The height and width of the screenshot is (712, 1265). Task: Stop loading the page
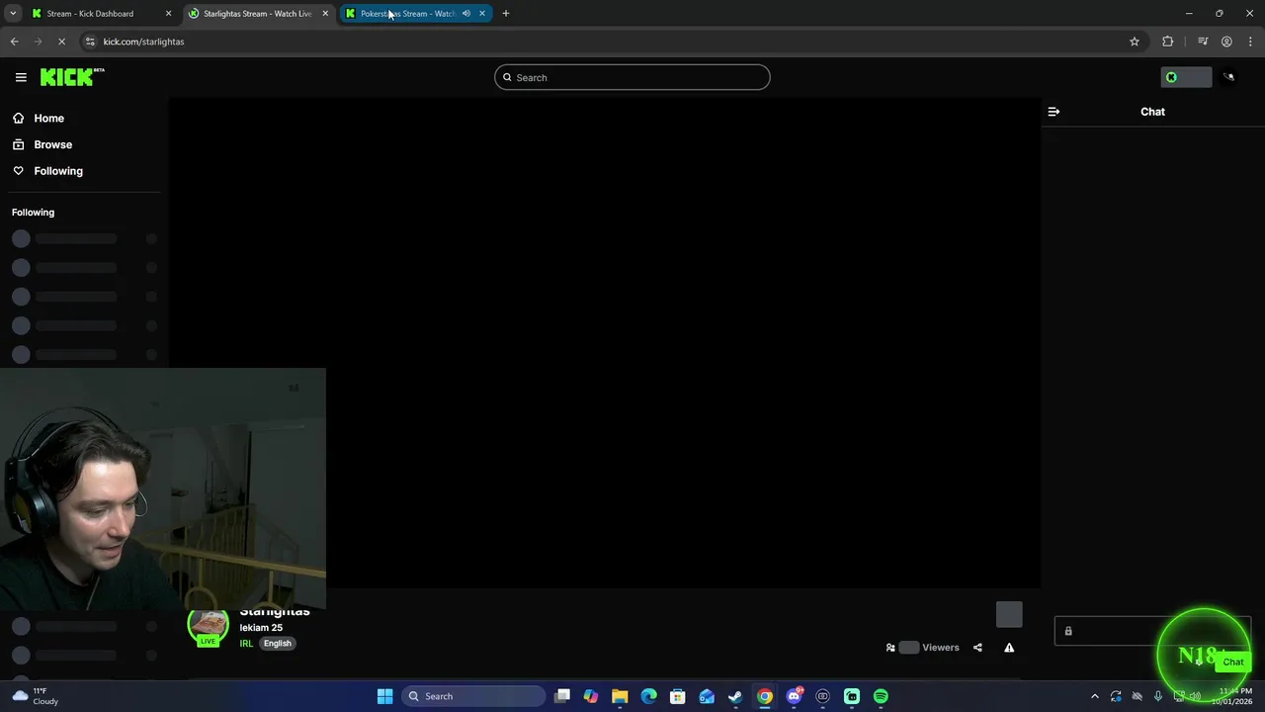[x=61, y=42]
